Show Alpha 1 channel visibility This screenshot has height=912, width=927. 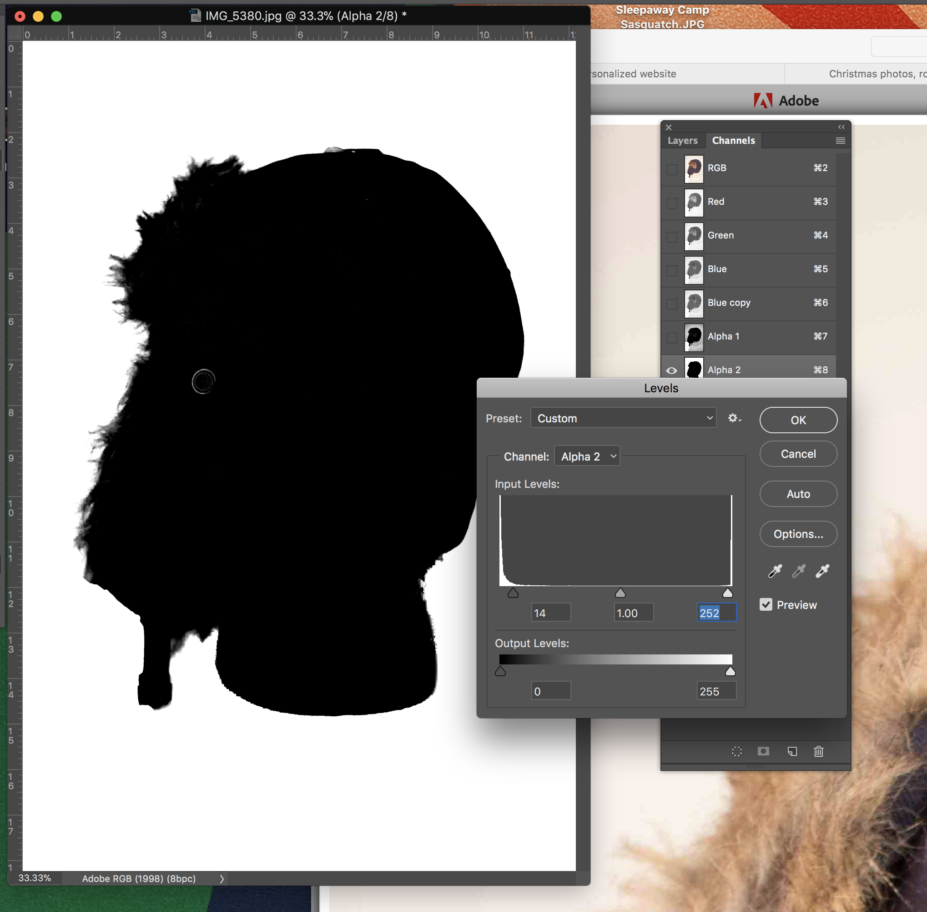point(671,337)
